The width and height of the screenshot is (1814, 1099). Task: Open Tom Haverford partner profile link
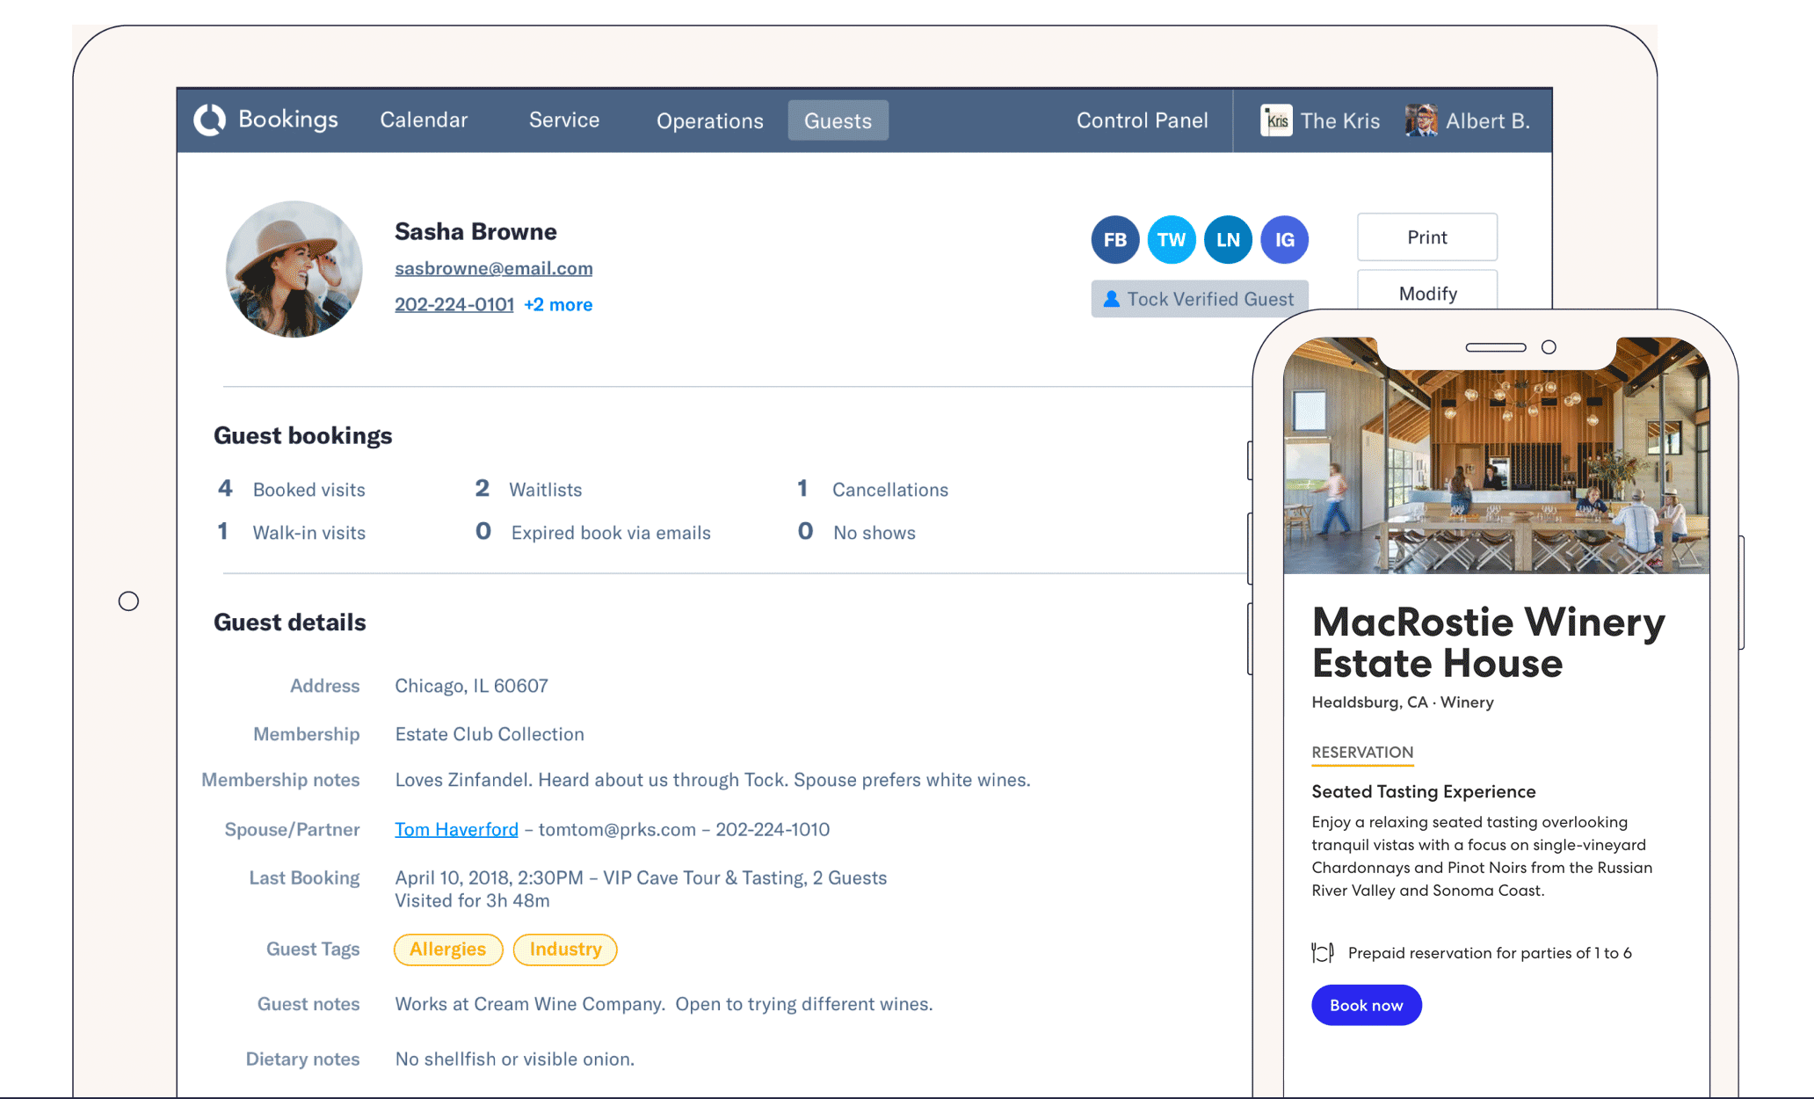[x=456, y=829]
